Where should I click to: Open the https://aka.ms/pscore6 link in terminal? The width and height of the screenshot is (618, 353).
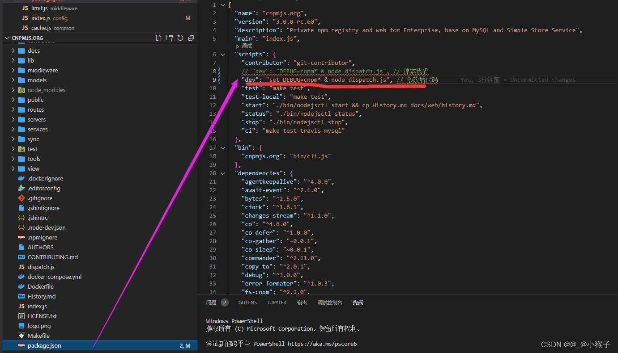(322, 344)
